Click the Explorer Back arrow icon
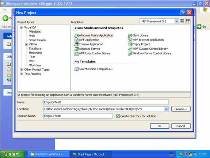Image resolution: width=210 pixels, height=158 pixels. click(x=5, y=18)
